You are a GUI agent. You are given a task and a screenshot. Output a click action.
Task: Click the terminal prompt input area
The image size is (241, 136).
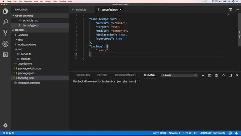tap(139, 82)
